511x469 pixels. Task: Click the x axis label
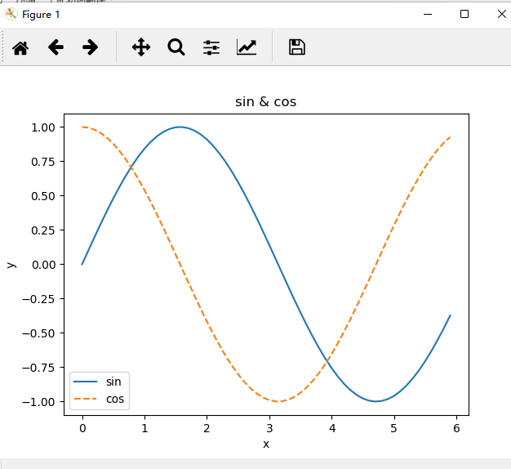(x=266, y=444)
